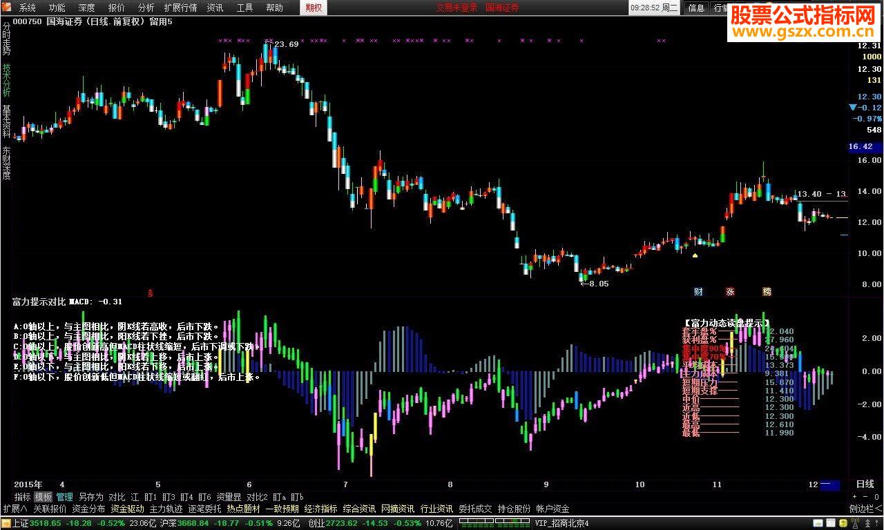Collapse the 扩展∧ panel

point(15,509)
